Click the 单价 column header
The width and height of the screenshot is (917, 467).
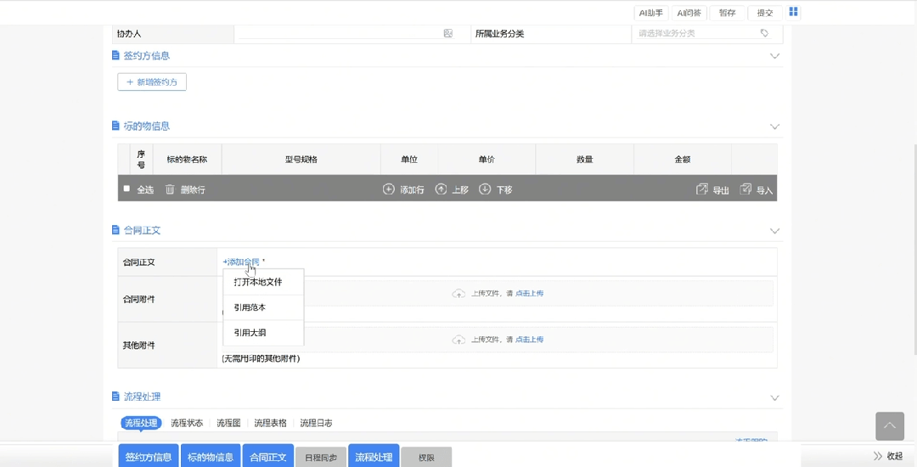coord(487,159)
